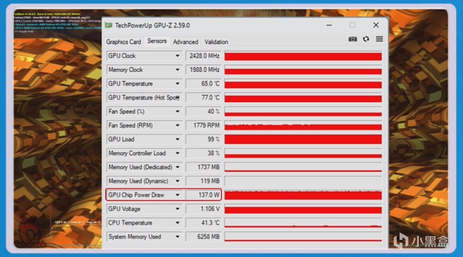Click the 99 % GPU load value
The height and width of the screenshot is (257, 463).
click(x=204, y=140)
